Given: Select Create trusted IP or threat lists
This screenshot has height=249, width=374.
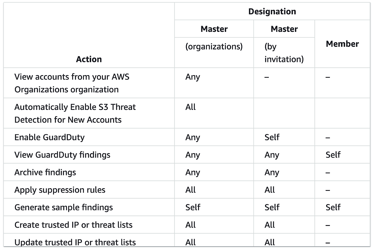Looking at the screenshot, I should (x=73, y=225).
